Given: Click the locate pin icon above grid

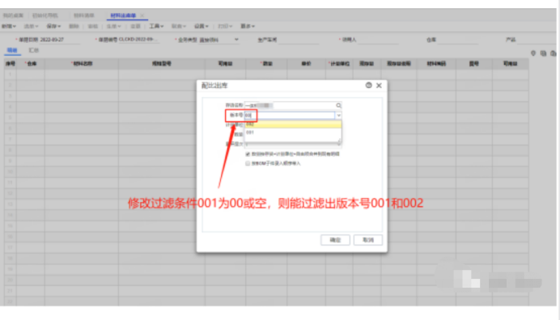Looking at the screenshot, I should 533,53.
